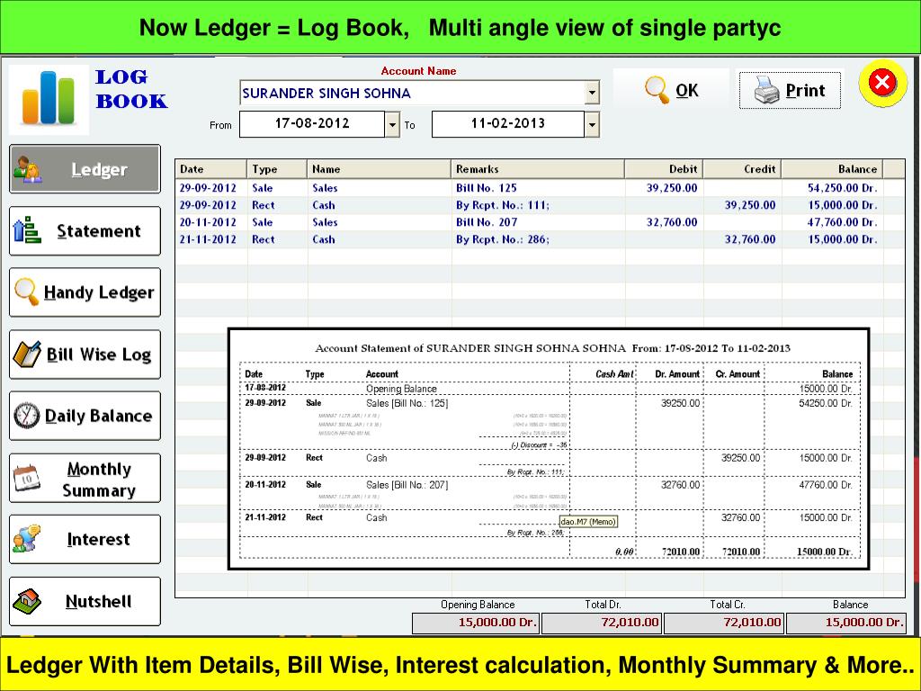Close the Log Book with red X
Image resolution: width=921 pixels, height=691 pixels.
click(x=882, y=83)
